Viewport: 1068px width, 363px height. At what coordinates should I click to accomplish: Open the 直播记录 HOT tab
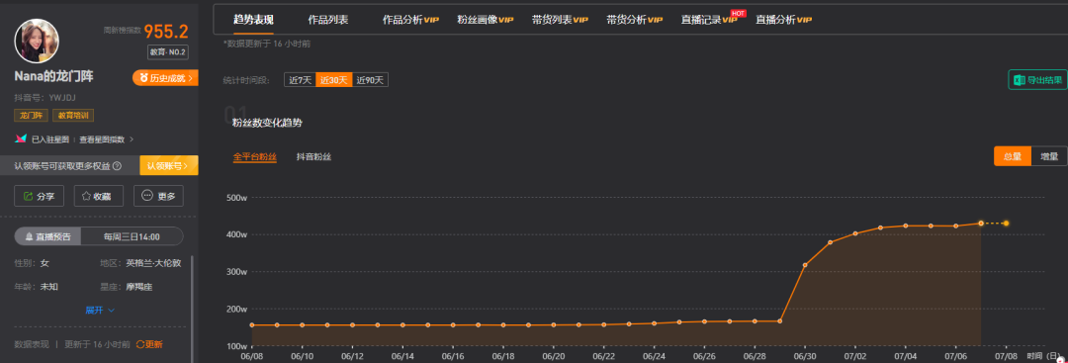pos(710,19)
